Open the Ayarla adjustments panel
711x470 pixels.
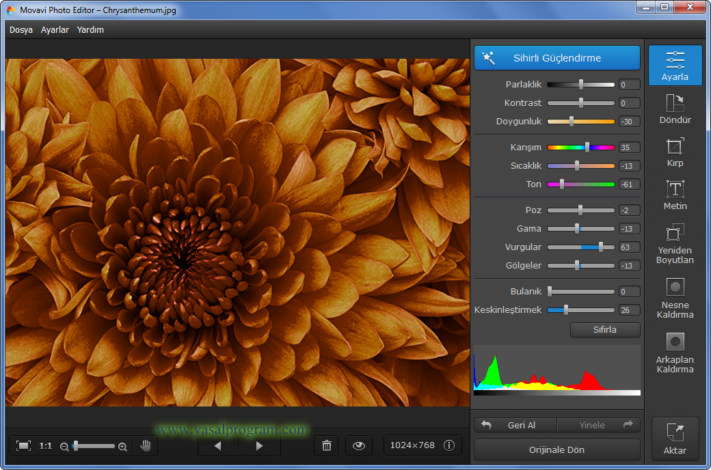coord(675,65)
